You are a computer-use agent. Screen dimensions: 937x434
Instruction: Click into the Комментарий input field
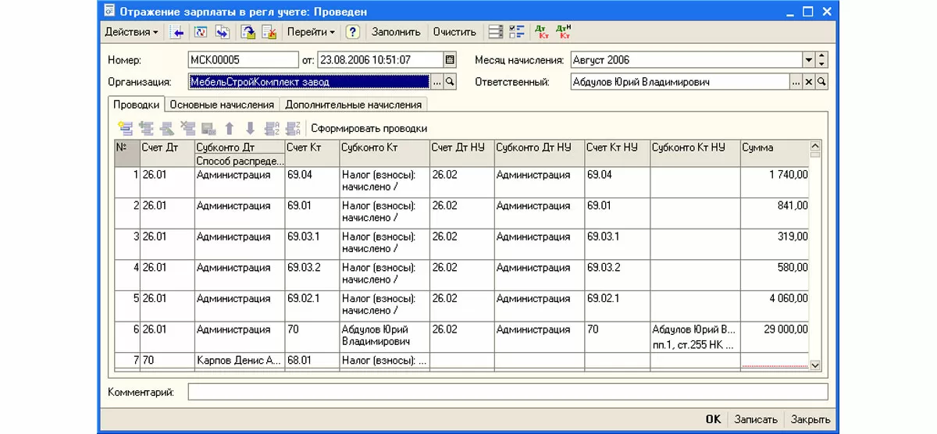(508, 392)
